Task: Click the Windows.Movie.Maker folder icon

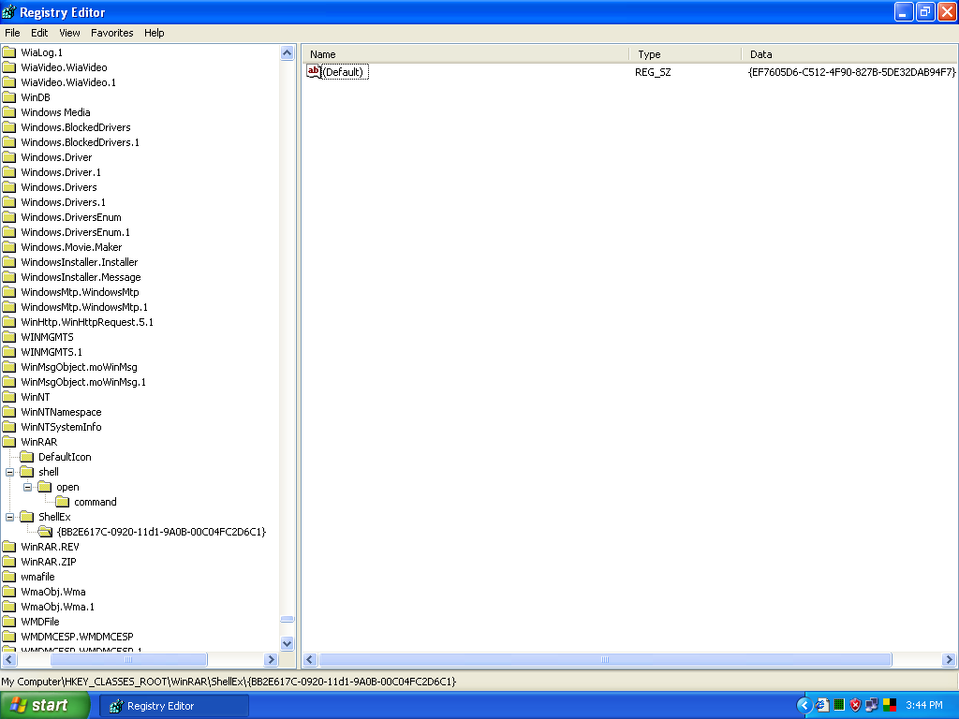Action: click(9, 247)
